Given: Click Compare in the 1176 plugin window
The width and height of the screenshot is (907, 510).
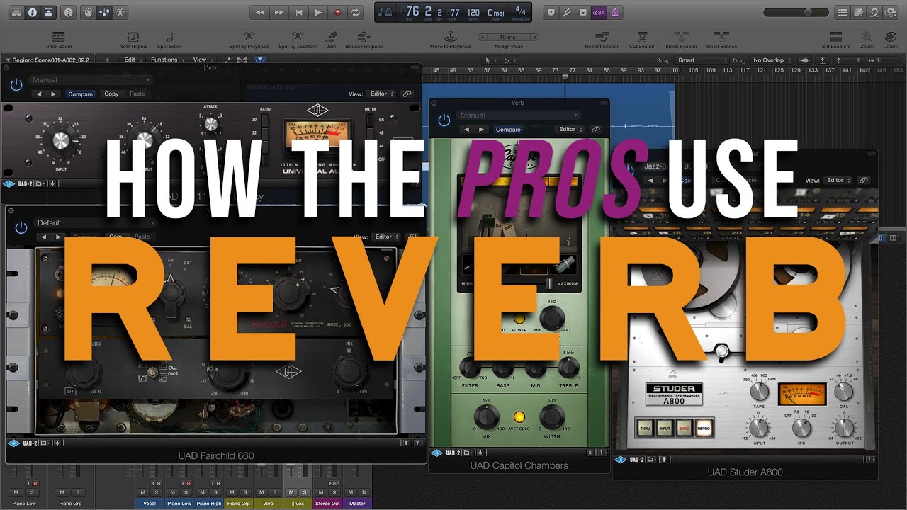Looking at the screenshot, I should 80,93.
